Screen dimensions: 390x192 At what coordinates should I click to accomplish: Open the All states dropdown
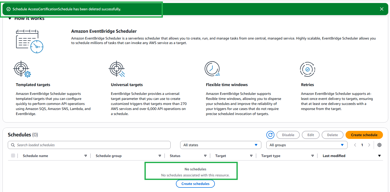pos(221,145)
